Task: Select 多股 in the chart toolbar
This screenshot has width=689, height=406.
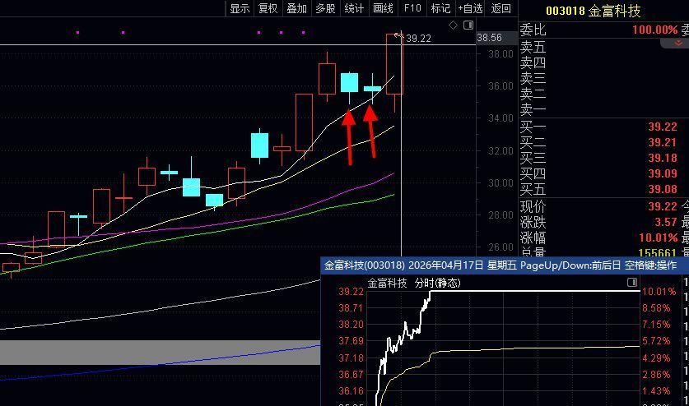Action: 325,8
